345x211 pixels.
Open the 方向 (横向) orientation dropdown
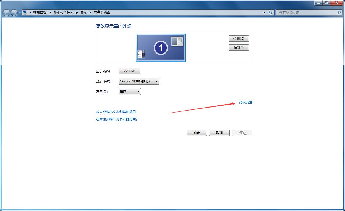tap(130, 92)
